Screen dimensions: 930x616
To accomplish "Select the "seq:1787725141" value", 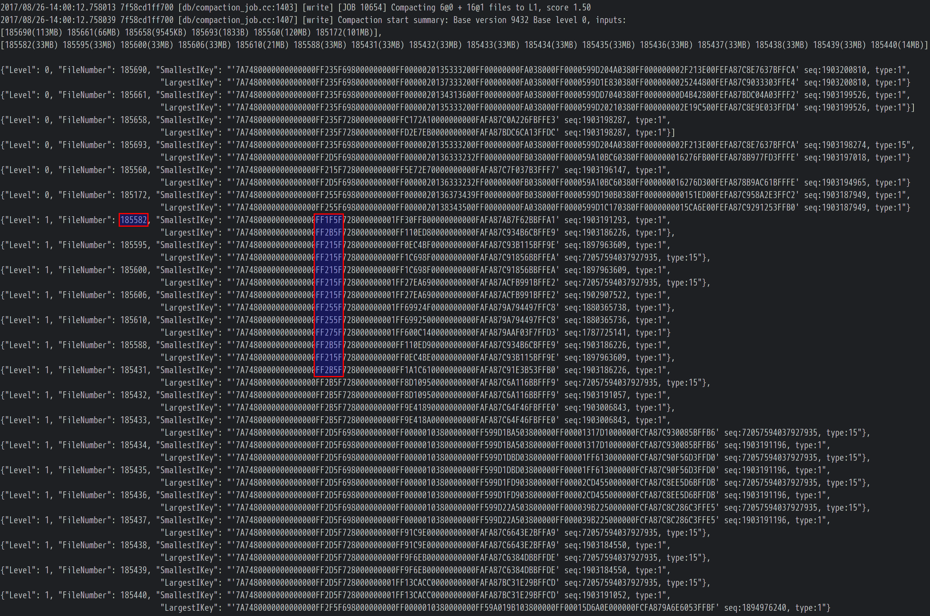I will [x=595, y=333].
